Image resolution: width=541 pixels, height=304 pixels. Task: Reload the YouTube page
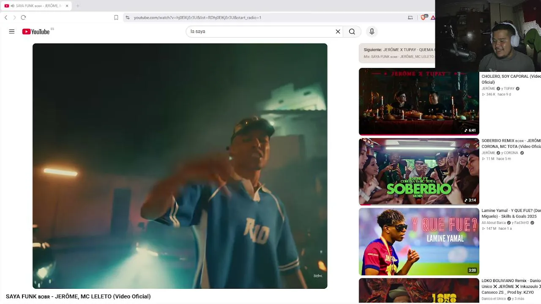click(23, 17)
